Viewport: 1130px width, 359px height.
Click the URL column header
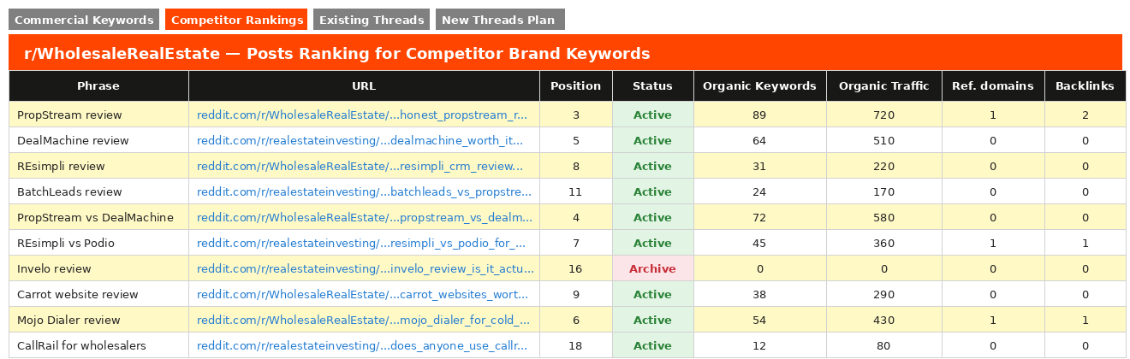(x=364, y=85)
